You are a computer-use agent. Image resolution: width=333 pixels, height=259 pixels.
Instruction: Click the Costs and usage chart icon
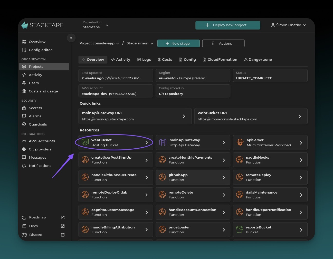24,91
